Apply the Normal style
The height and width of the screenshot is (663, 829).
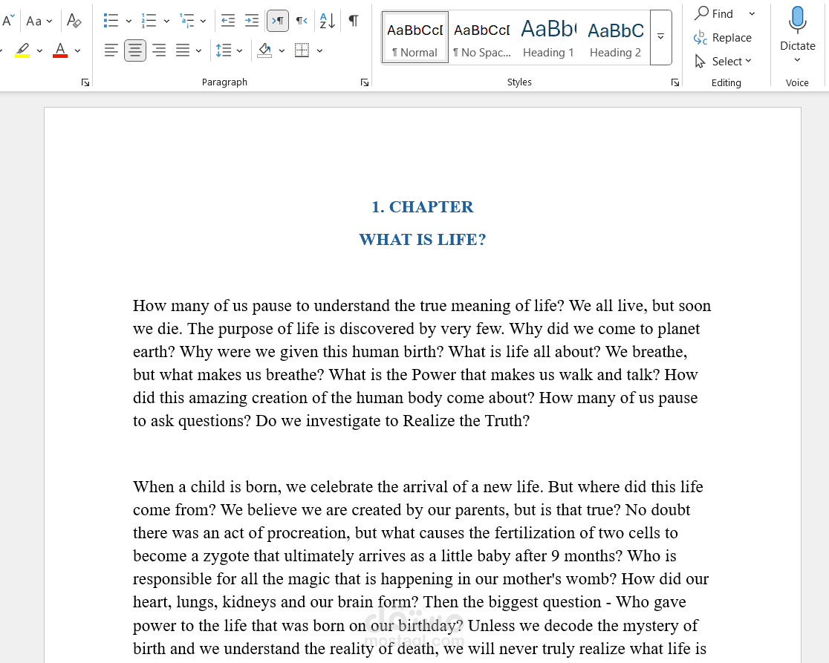click(415, 38)
